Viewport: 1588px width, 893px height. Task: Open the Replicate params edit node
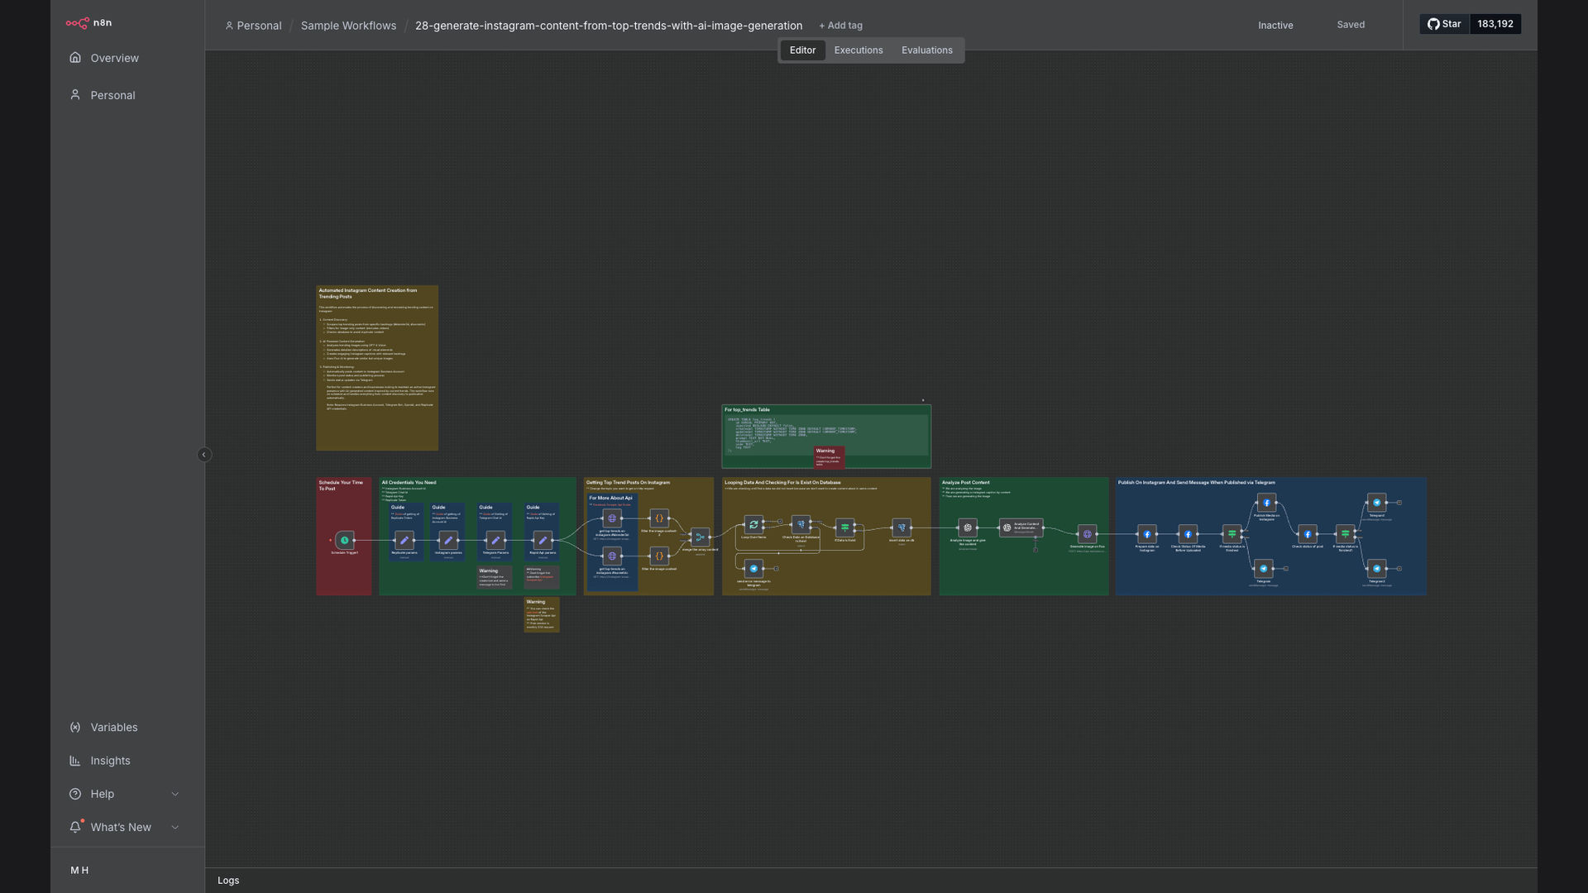pyautogui.click(x=404, y=540)
